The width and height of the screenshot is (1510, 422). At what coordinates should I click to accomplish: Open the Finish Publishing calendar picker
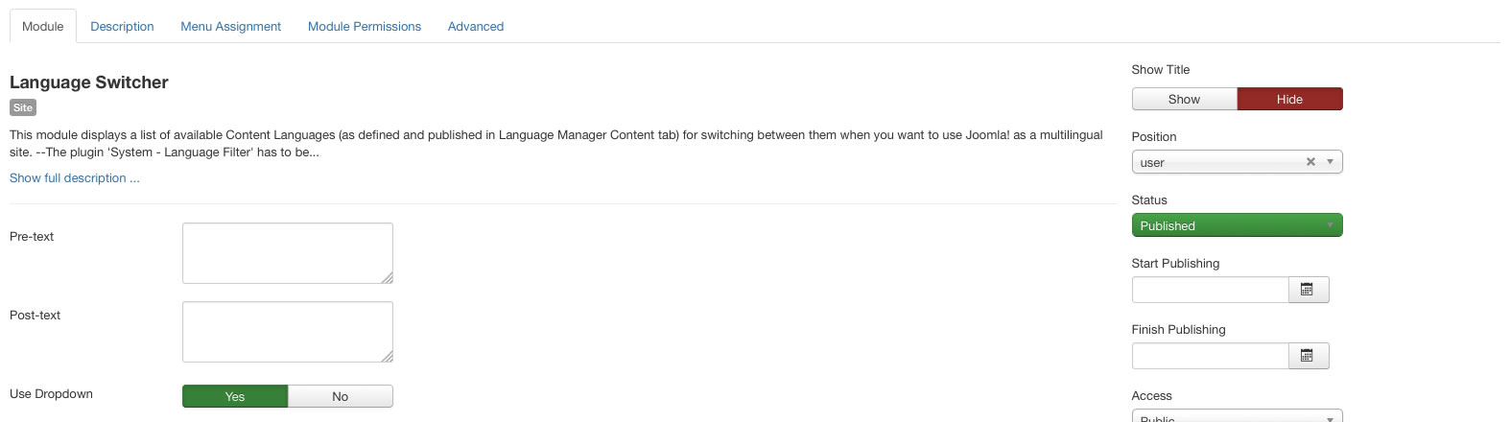click(x=1307, y=356)
